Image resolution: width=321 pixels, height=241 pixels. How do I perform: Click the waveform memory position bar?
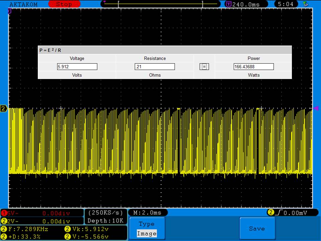click(x=160, y=4)
